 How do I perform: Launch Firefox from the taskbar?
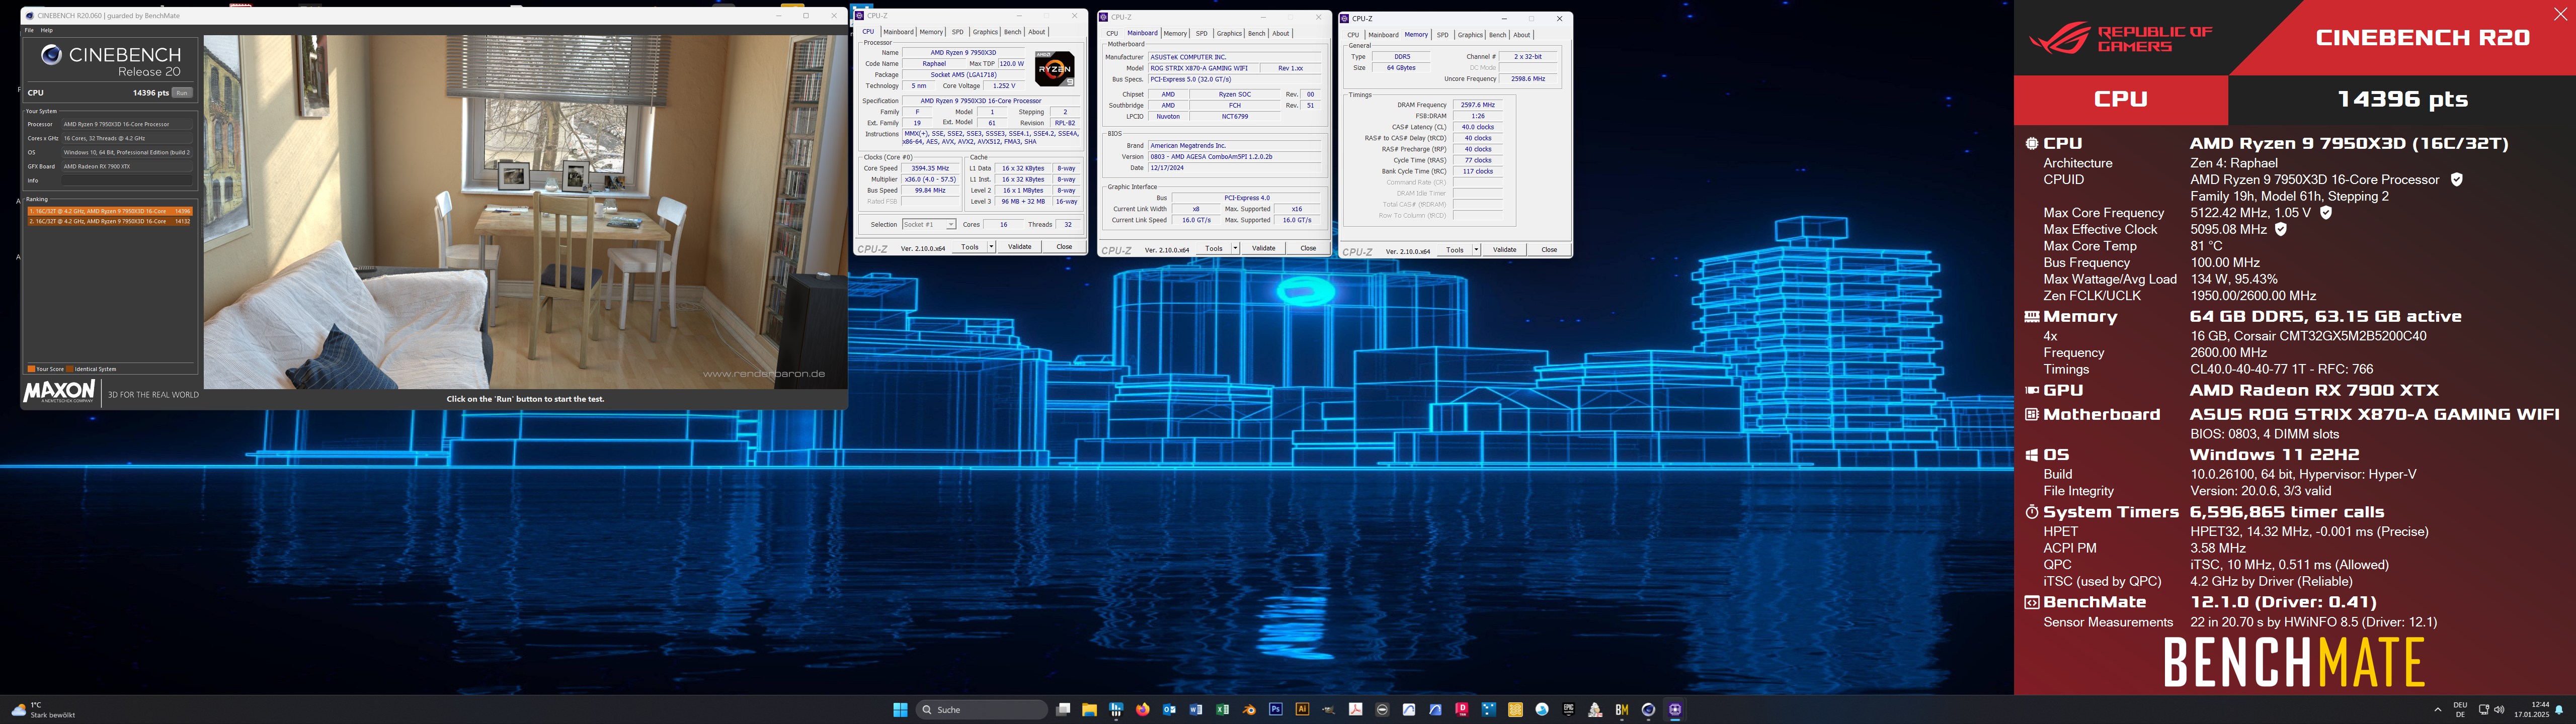tap(1143, 709)
